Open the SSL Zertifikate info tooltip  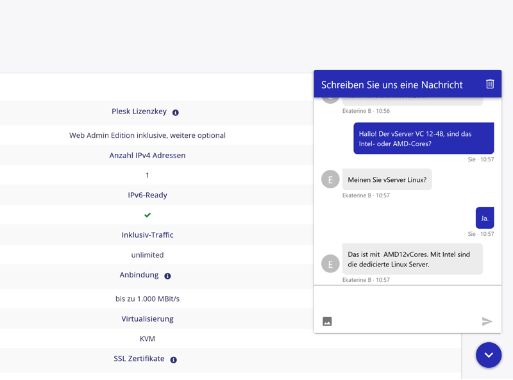(173, 360)
